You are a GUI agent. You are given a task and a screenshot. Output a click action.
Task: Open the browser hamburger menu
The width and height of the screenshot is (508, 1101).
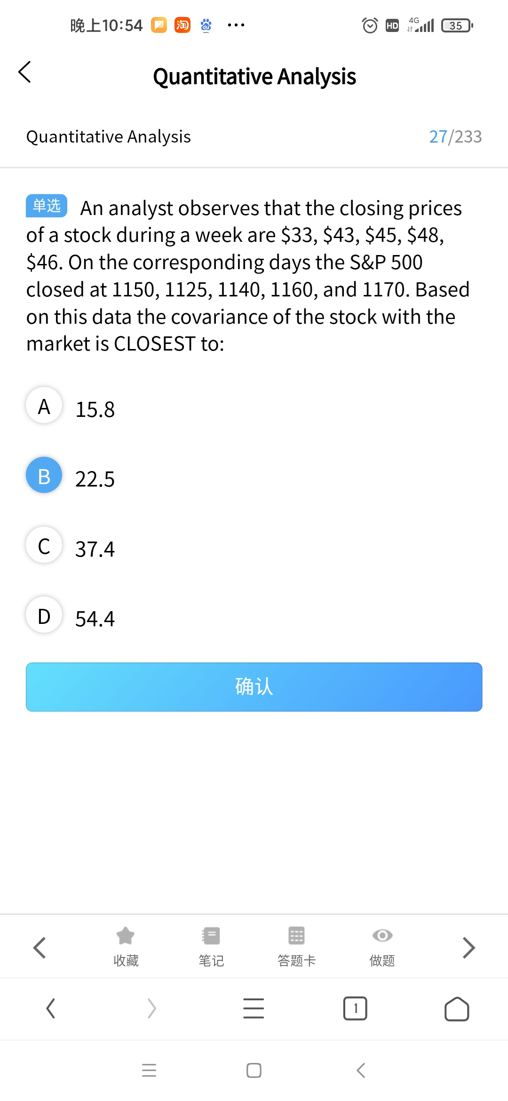click(x=254, y=1008)
